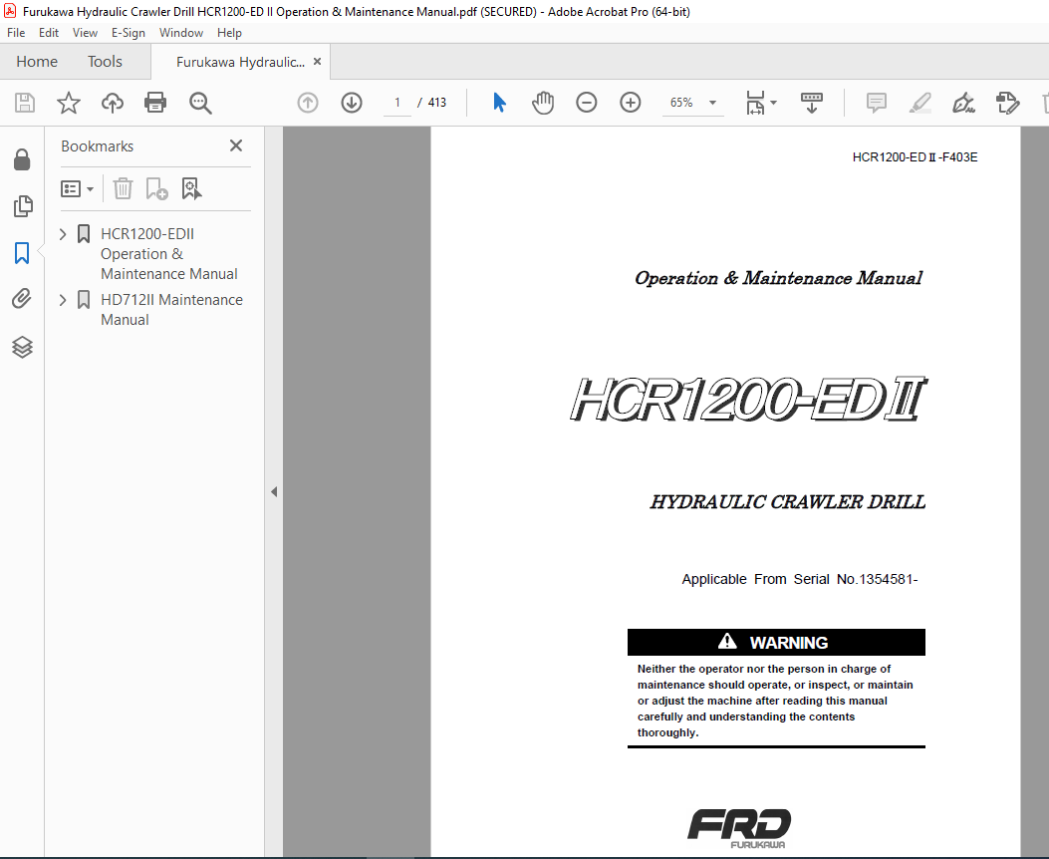This screenshot has width=1049, height=859.
Task: Click the fit page width icon
Action: pos(755,103)
